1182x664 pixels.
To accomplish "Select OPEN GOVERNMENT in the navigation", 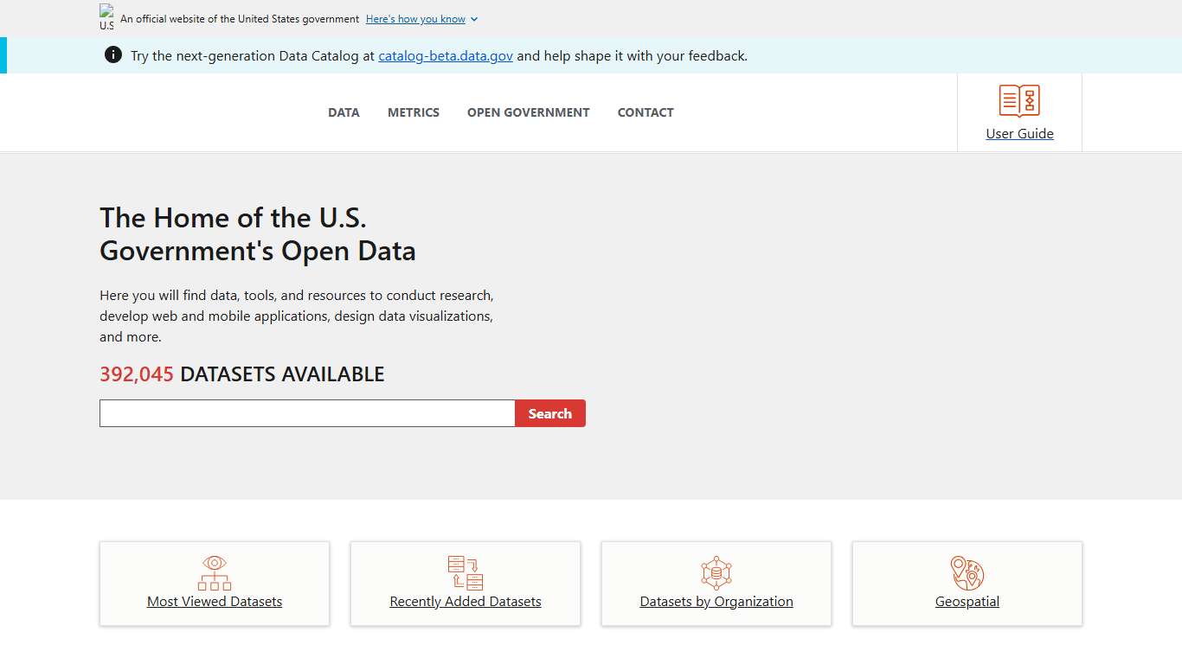I will pyautogui.click(x=528, y=112).
